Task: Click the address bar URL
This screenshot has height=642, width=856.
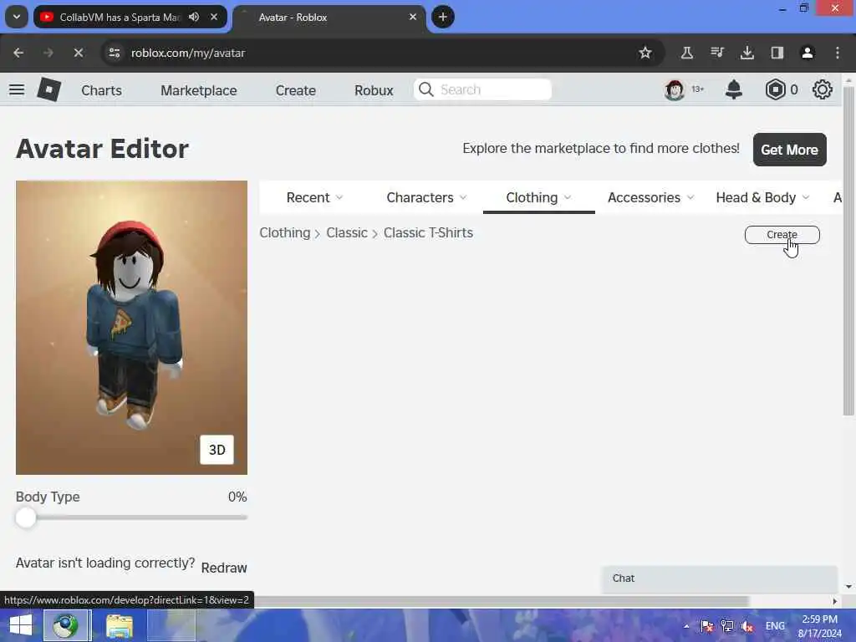Action: 188,53
